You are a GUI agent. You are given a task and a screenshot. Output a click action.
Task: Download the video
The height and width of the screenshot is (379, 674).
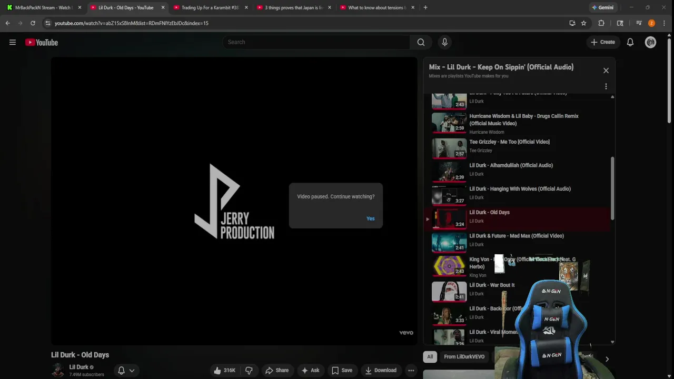(380, 370)
